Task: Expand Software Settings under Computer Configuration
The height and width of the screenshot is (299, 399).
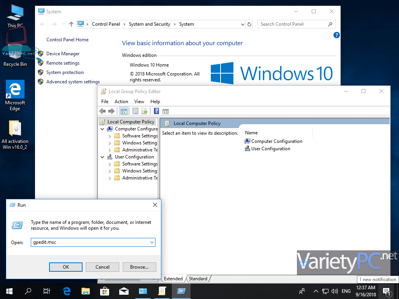Action: 109,136
